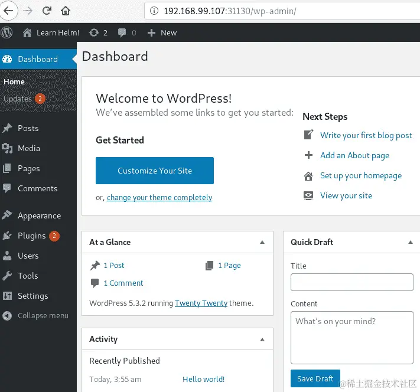Open the 1 Page link
Viewport: 420px width, 392px height.
(229, 265)
